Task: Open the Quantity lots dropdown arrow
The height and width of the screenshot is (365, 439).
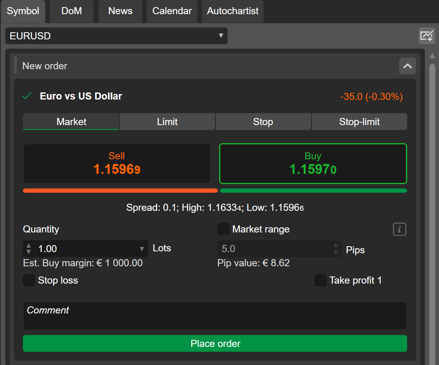Action: [x=142, y=249]
